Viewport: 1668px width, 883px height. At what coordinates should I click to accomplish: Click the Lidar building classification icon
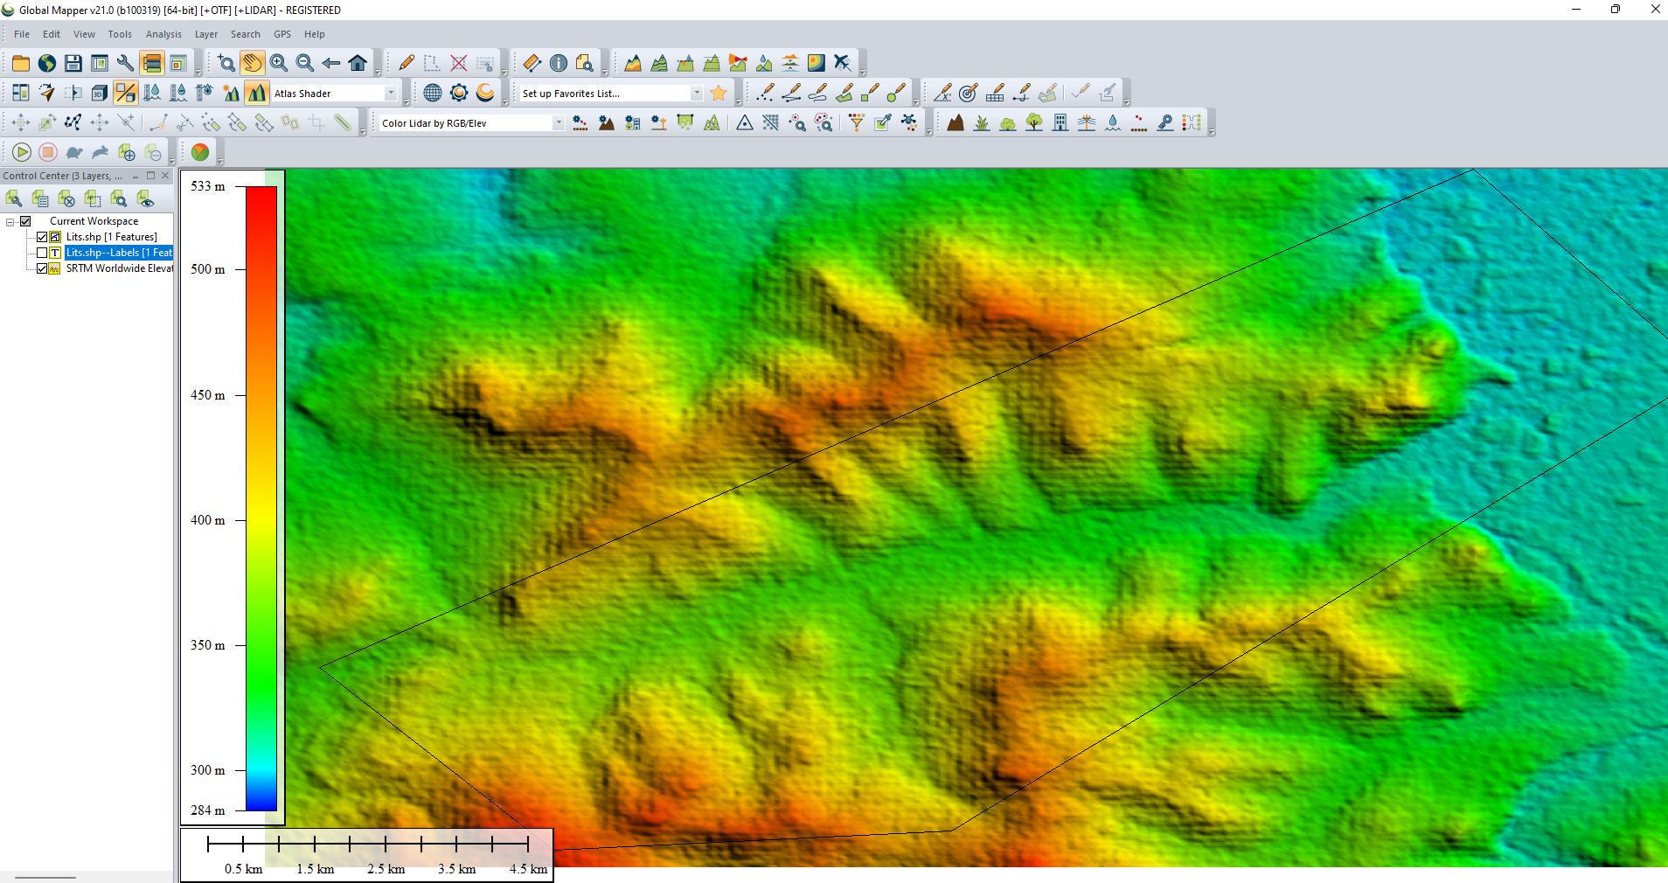[x=1060, y=122]
